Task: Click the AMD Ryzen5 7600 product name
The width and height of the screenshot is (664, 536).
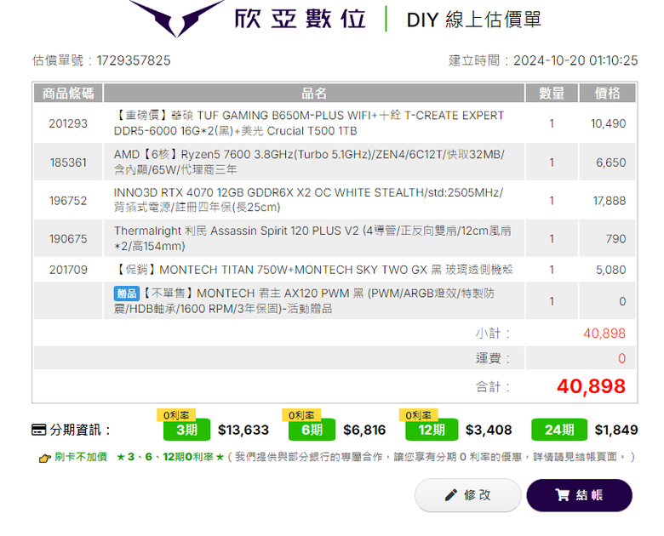Action: (x=309, y=163)
